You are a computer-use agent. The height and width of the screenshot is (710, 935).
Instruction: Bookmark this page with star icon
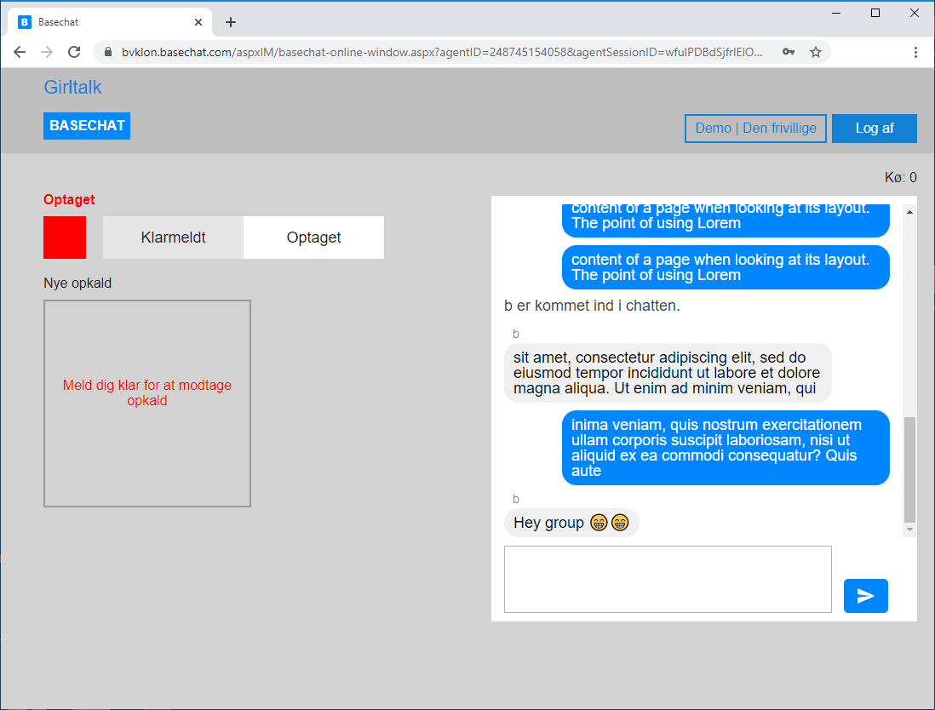point(815,52)
